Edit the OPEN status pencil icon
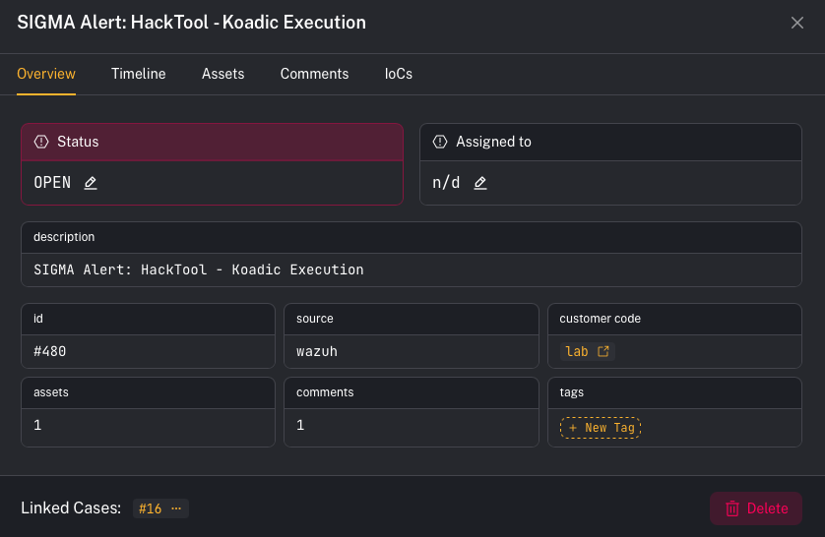 click(91, 183)
